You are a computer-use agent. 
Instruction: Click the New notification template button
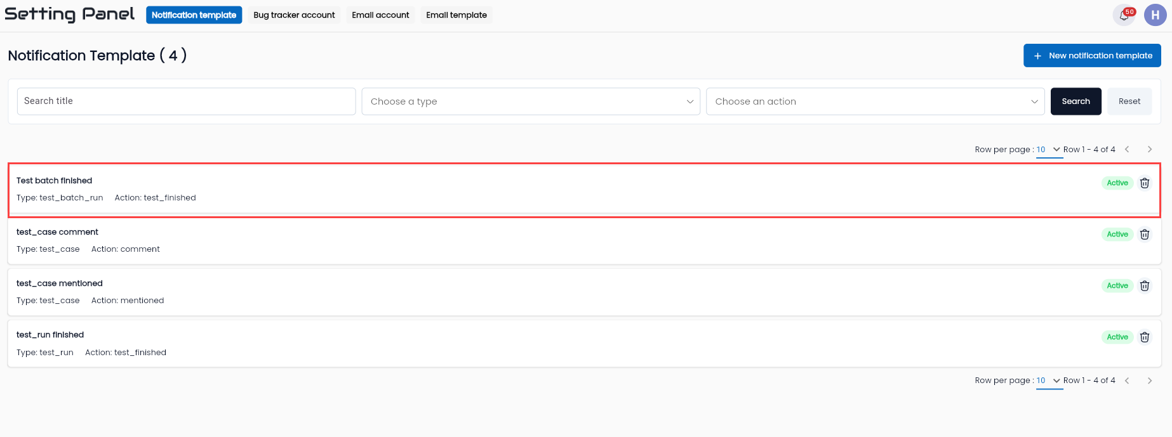tap(1092, 56)
